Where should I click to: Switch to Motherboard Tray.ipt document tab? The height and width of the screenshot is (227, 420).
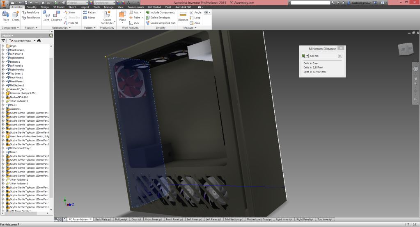pos(259,220)
